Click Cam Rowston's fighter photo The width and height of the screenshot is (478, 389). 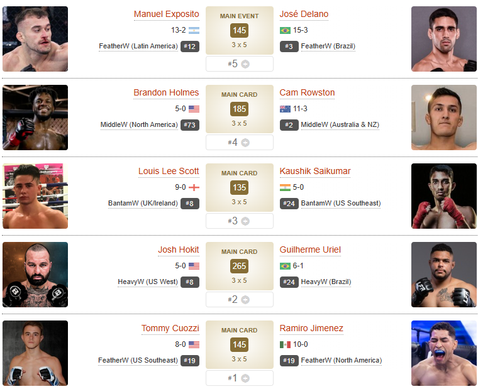coord(444,118)
